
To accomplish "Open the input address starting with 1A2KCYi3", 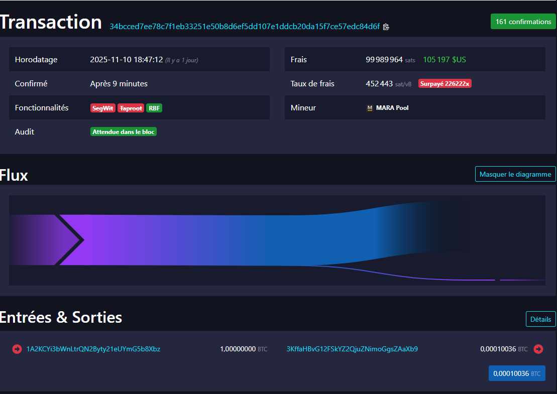I will (x=93, y=349).
